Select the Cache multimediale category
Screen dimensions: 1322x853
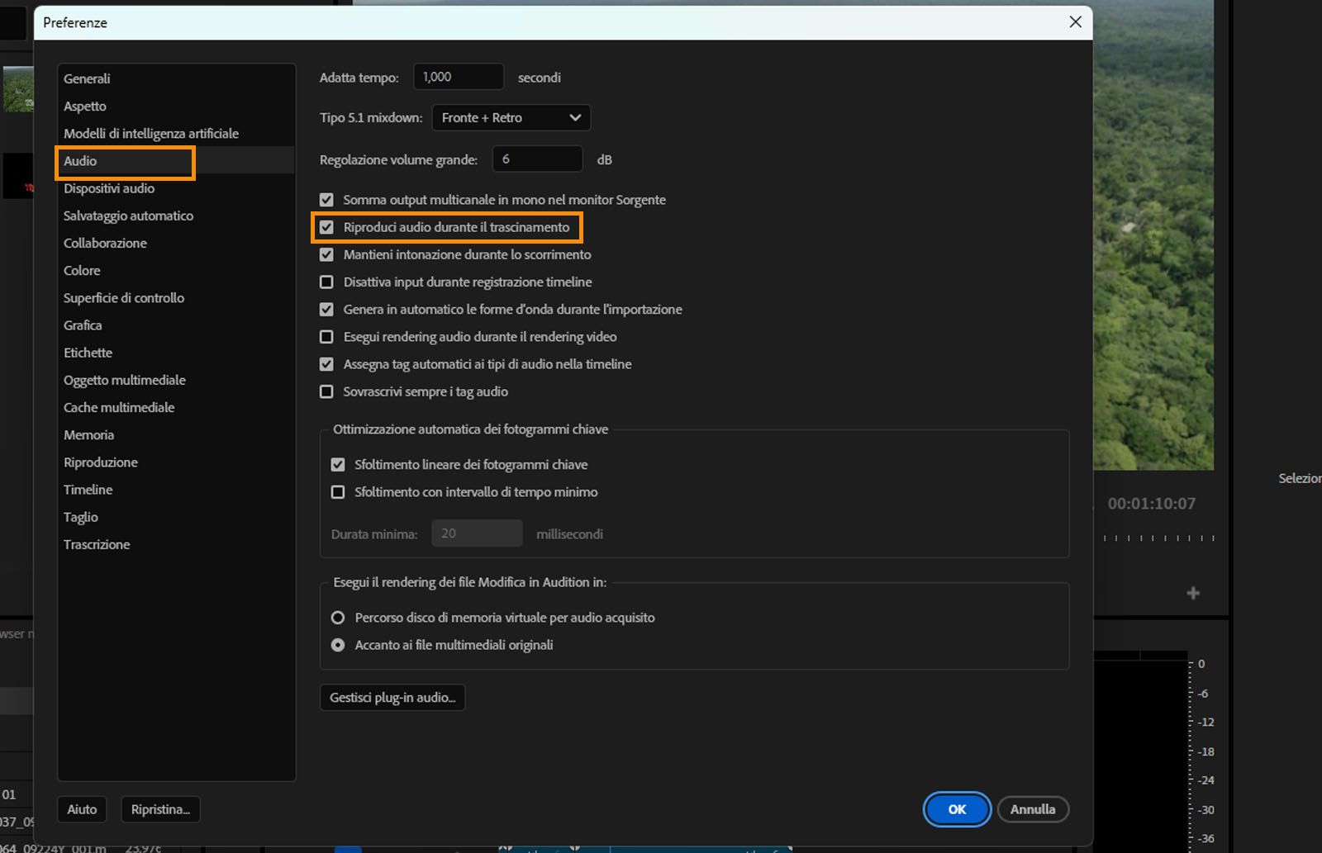pos(119,407)
